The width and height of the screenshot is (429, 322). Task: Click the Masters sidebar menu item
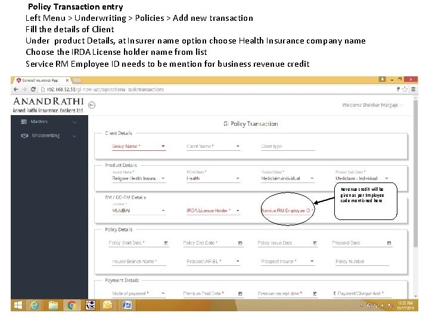tap(49, 122)
